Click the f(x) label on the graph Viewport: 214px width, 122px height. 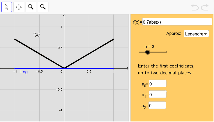pyautogui.click(x=36, y=35)
